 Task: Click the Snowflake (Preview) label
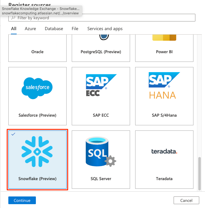37,179
